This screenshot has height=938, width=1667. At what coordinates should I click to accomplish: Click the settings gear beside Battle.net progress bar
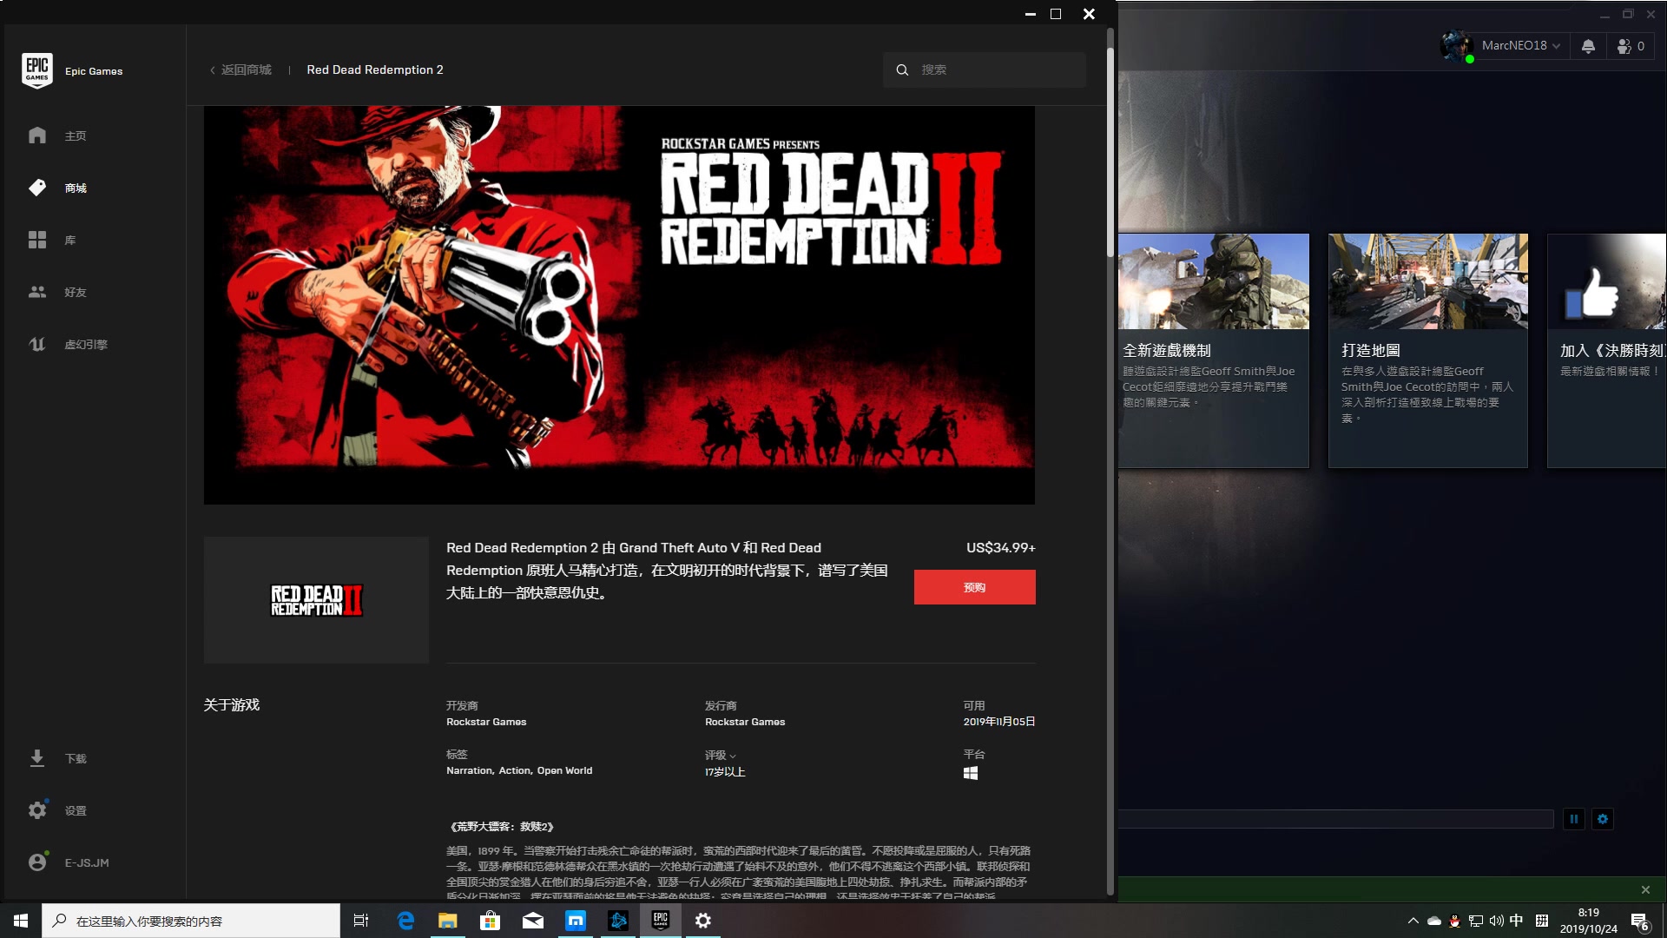click(x=1603, y=819)
